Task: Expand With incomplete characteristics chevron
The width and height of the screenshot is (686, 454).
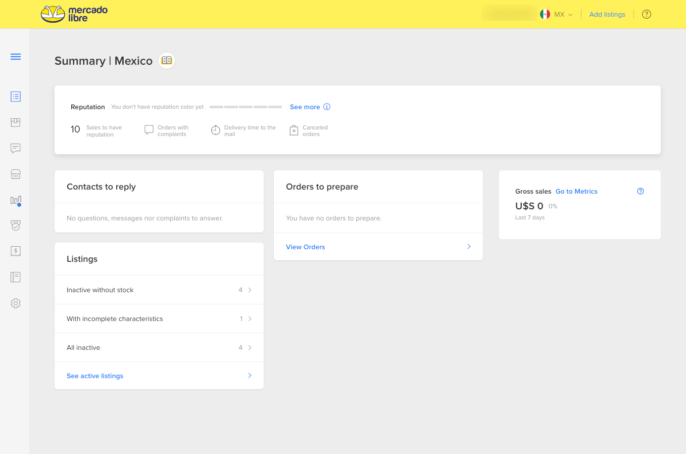Action: pyautogui.click(x=250, y=319)
